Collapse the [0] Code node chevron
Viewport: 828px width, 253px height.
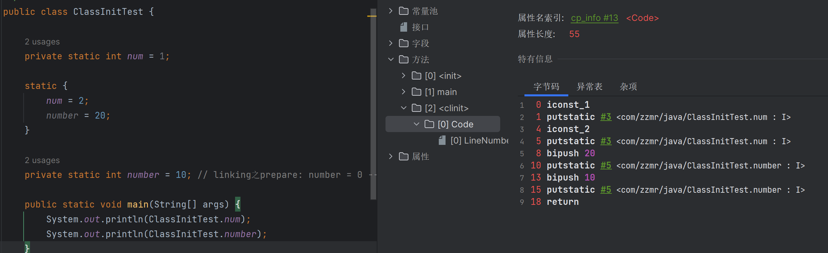(416, 124)
